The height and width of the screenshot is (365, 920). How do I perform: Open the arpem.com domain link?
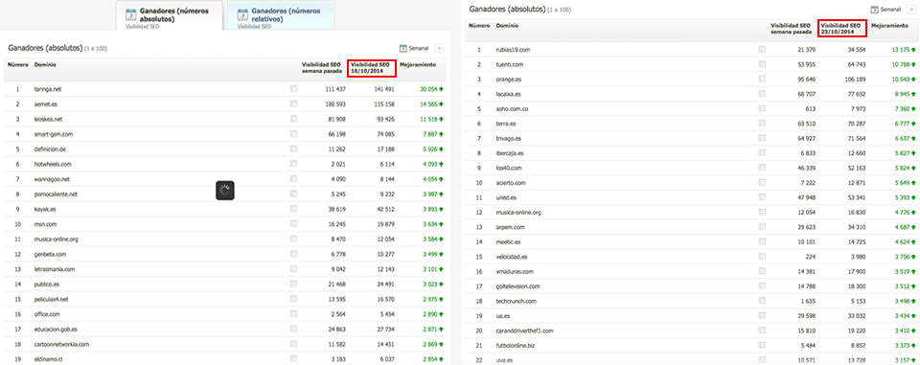pyautogui.click(x=511, y=228)
